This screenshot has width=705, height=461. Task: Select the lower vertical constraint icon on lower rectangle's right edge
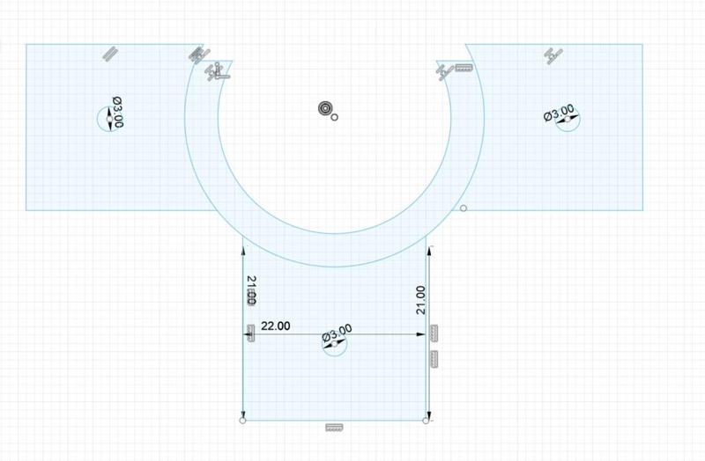pos(434,359)
